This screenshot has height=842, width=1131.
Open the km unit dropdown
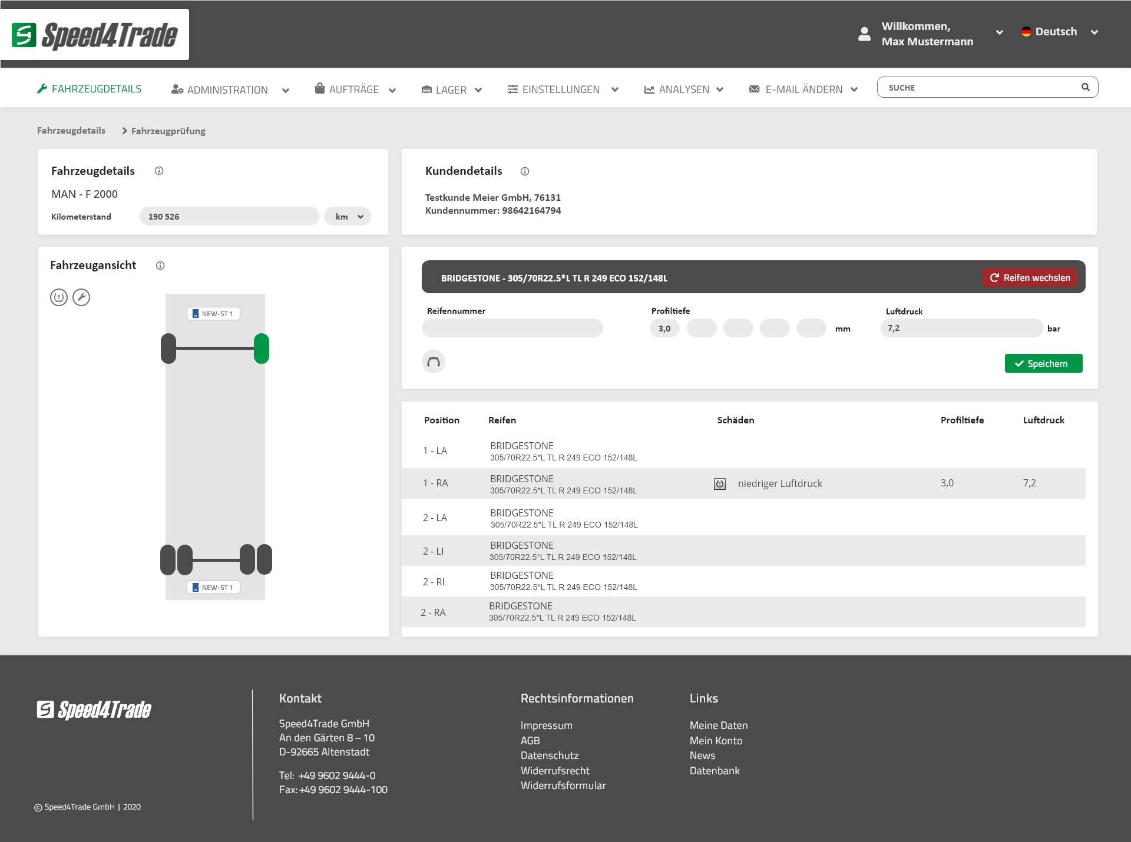[x=347, y=216]
